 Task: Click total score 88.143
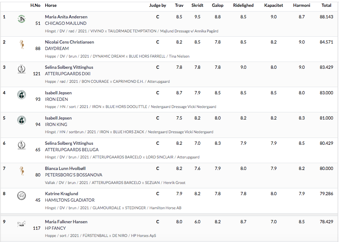click(326, 17)
